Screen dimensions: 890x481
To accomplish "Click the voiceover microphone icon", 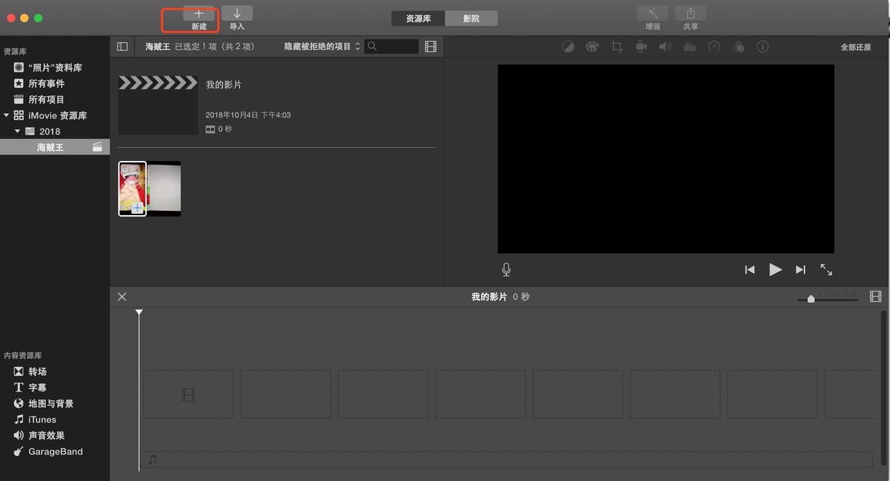I will click(x=506, y=269).
